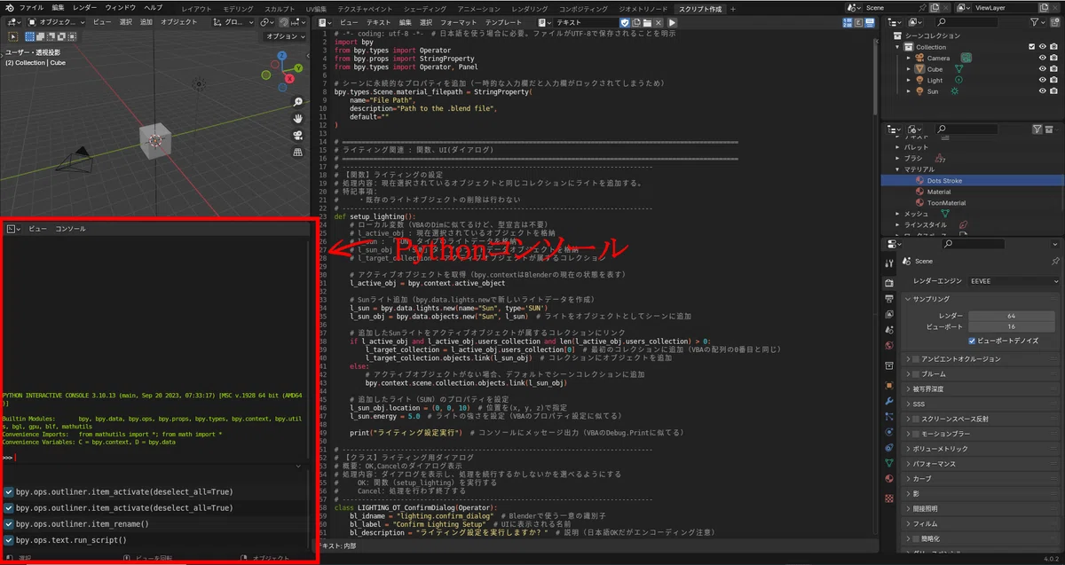Click the Blender logo menu icon
Screen dimensions: 1065x565
(x=8, y=7)
